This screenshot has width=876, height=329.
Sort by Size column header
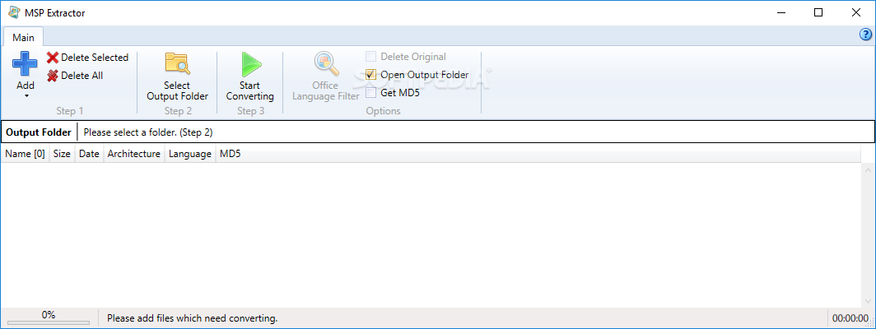62,154
